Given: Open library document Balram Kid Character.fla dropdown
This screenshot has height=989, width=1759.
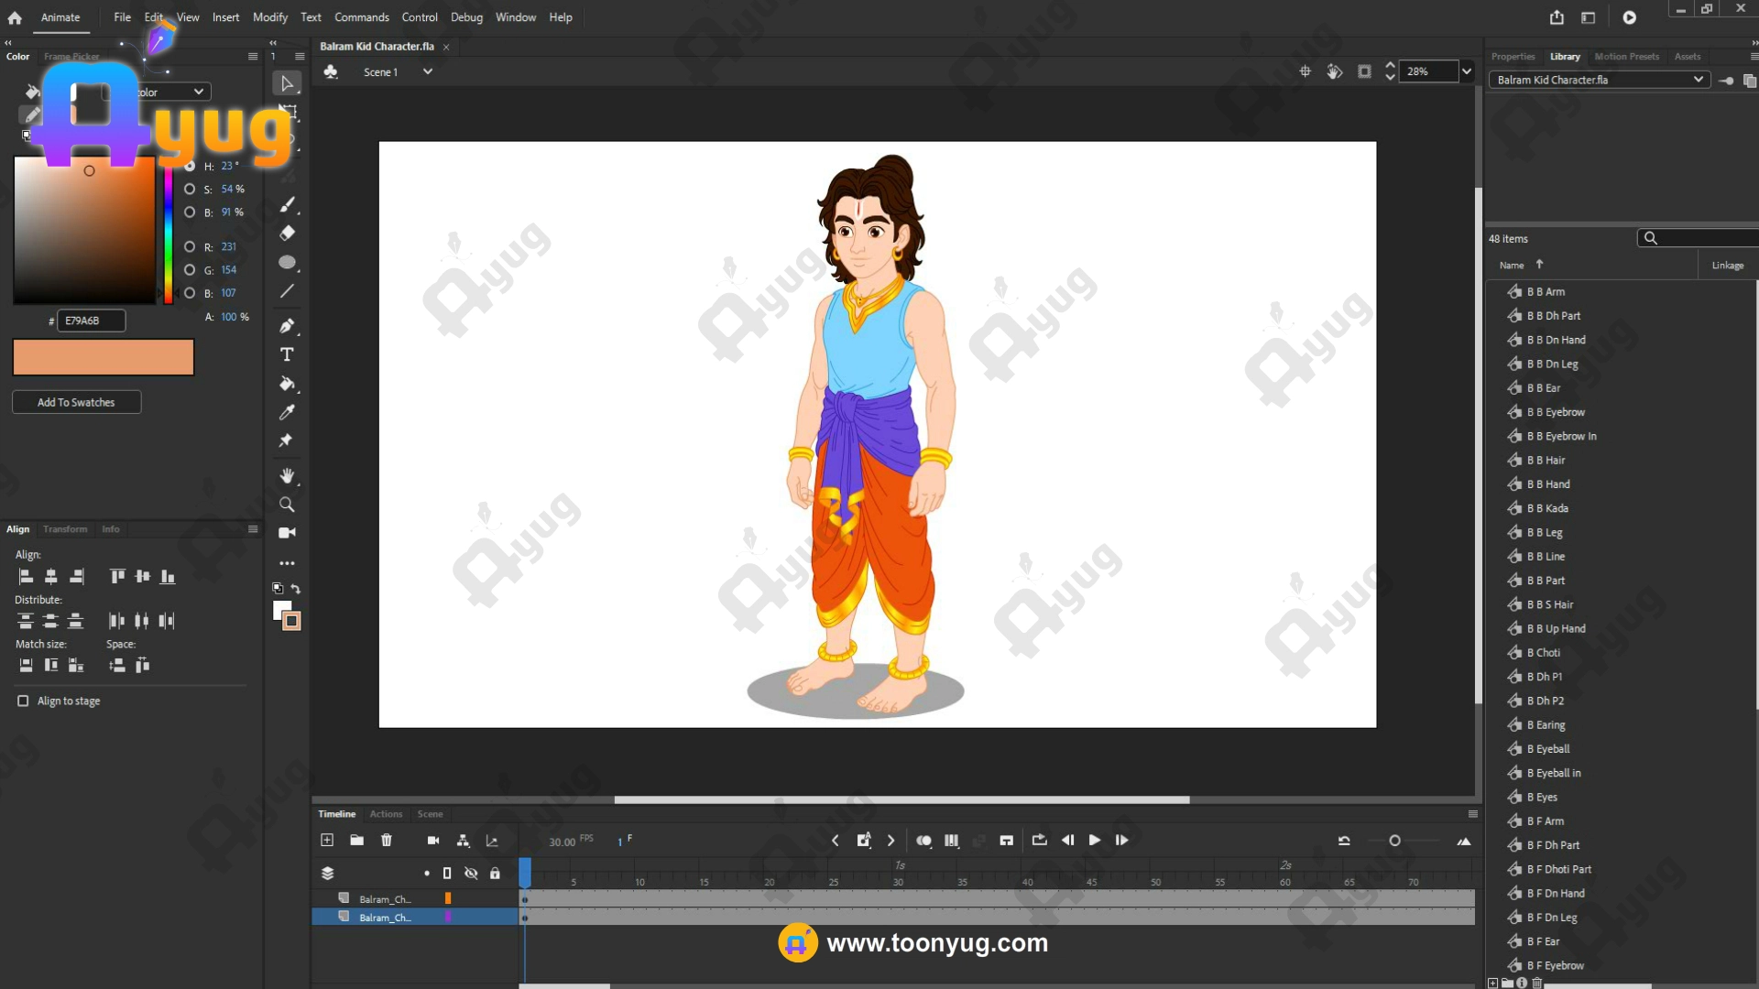Looking at the screenshot, I should click(1698, 80).
